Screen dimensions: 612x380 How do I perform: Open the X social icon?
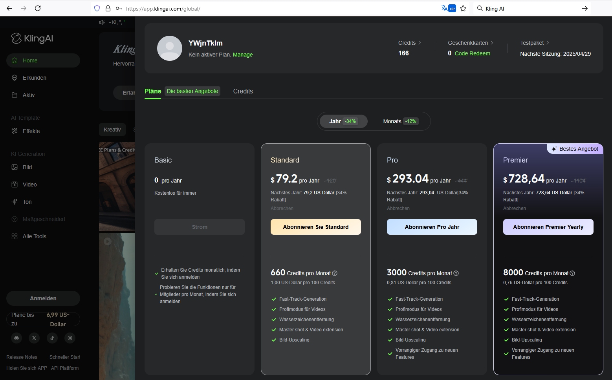(34, 338)
